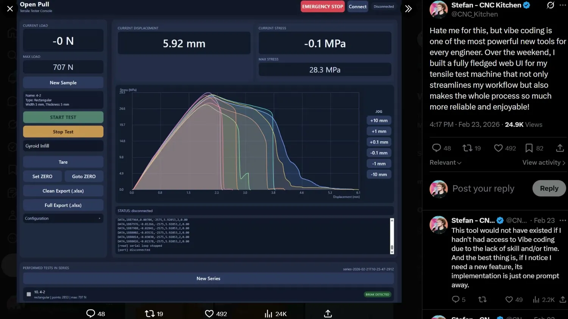
Task: Close the media viewer with the X icon
Action: point(10,8)
